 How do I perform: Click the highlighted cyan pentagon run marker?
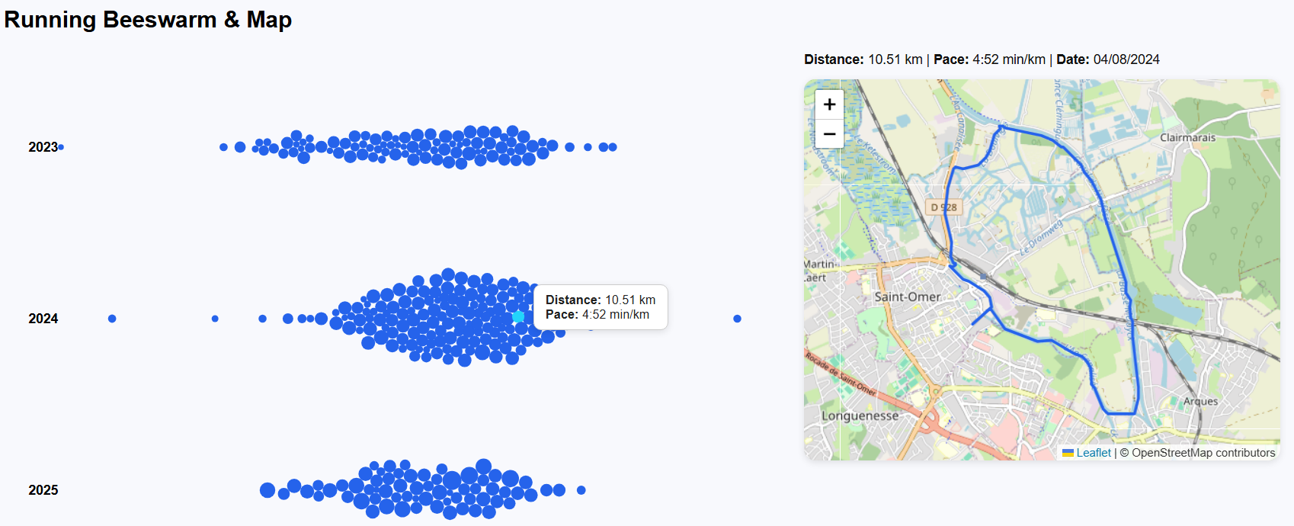click(x=518, y=316)
